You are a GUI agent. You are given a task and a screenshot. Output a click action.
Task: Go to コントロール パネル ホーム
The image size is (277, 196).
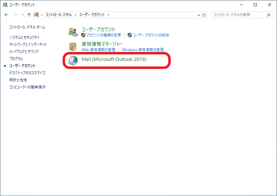point(27,27)
